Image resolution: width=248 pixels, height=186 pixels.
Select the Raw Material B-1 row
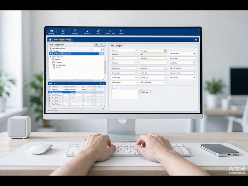[76, 98]
